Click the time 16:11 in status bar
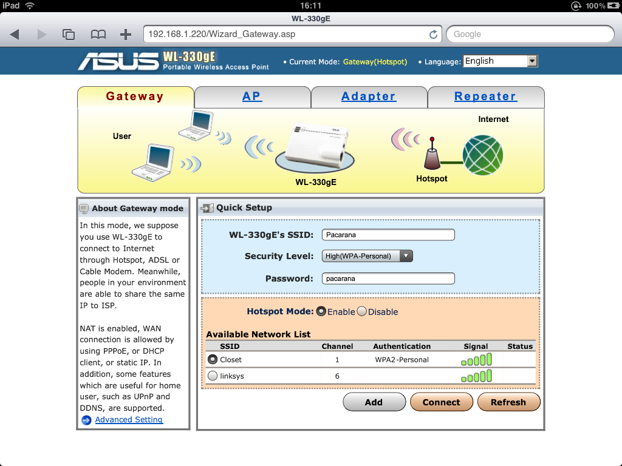 tap(310, 5)
